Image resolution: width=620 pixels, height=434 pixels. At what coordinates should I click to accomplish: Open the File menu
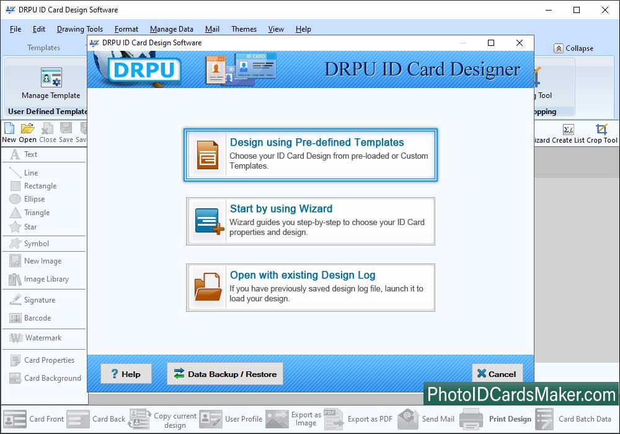coord(15,29)
